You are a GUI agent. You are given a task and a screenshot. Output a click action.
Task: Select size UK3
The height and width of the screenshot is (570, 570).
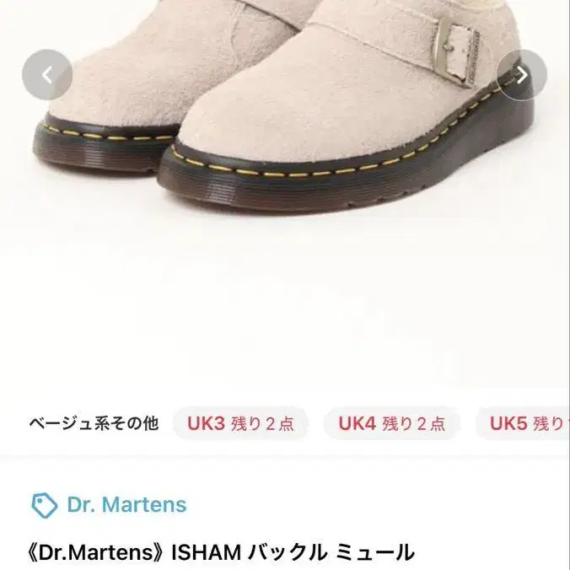point(240,423)
